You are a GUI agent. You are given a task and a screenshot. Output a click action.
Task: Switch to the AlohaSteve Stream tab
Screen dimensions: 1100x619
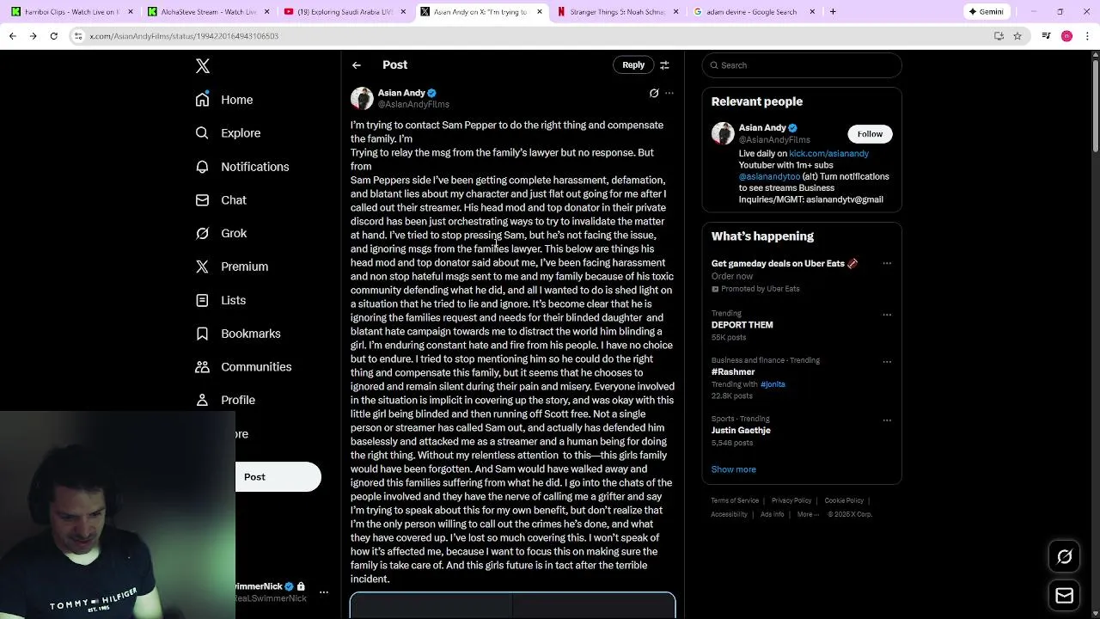coord(206,12)
